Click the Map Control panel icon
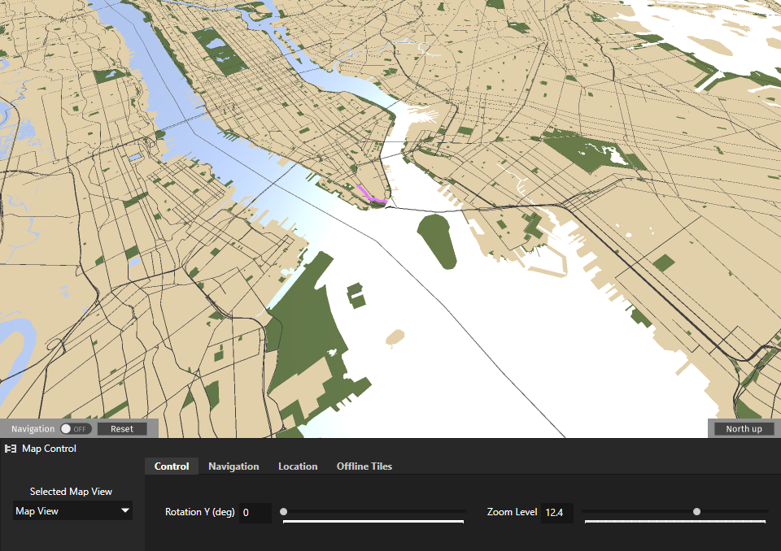 click(11, 449)
